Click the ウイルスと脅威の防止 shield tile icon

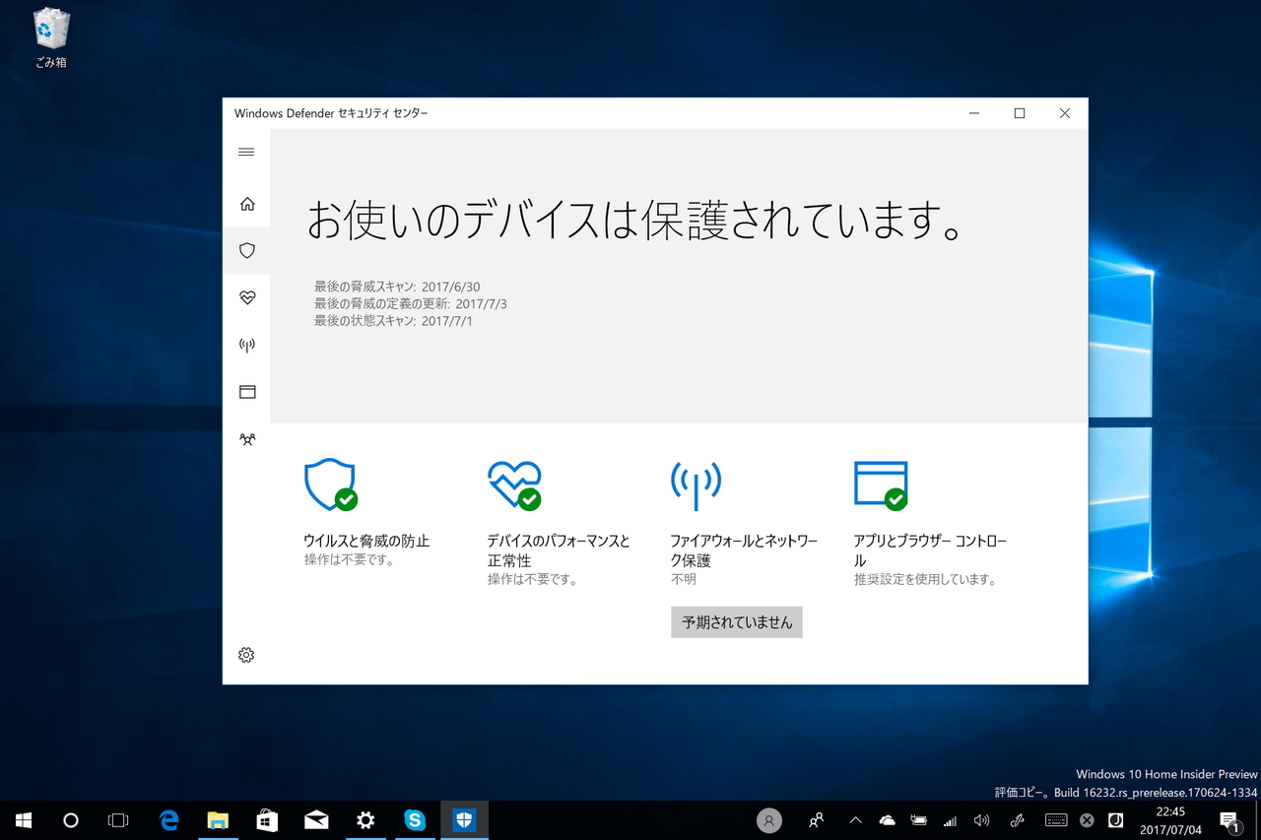330,485
